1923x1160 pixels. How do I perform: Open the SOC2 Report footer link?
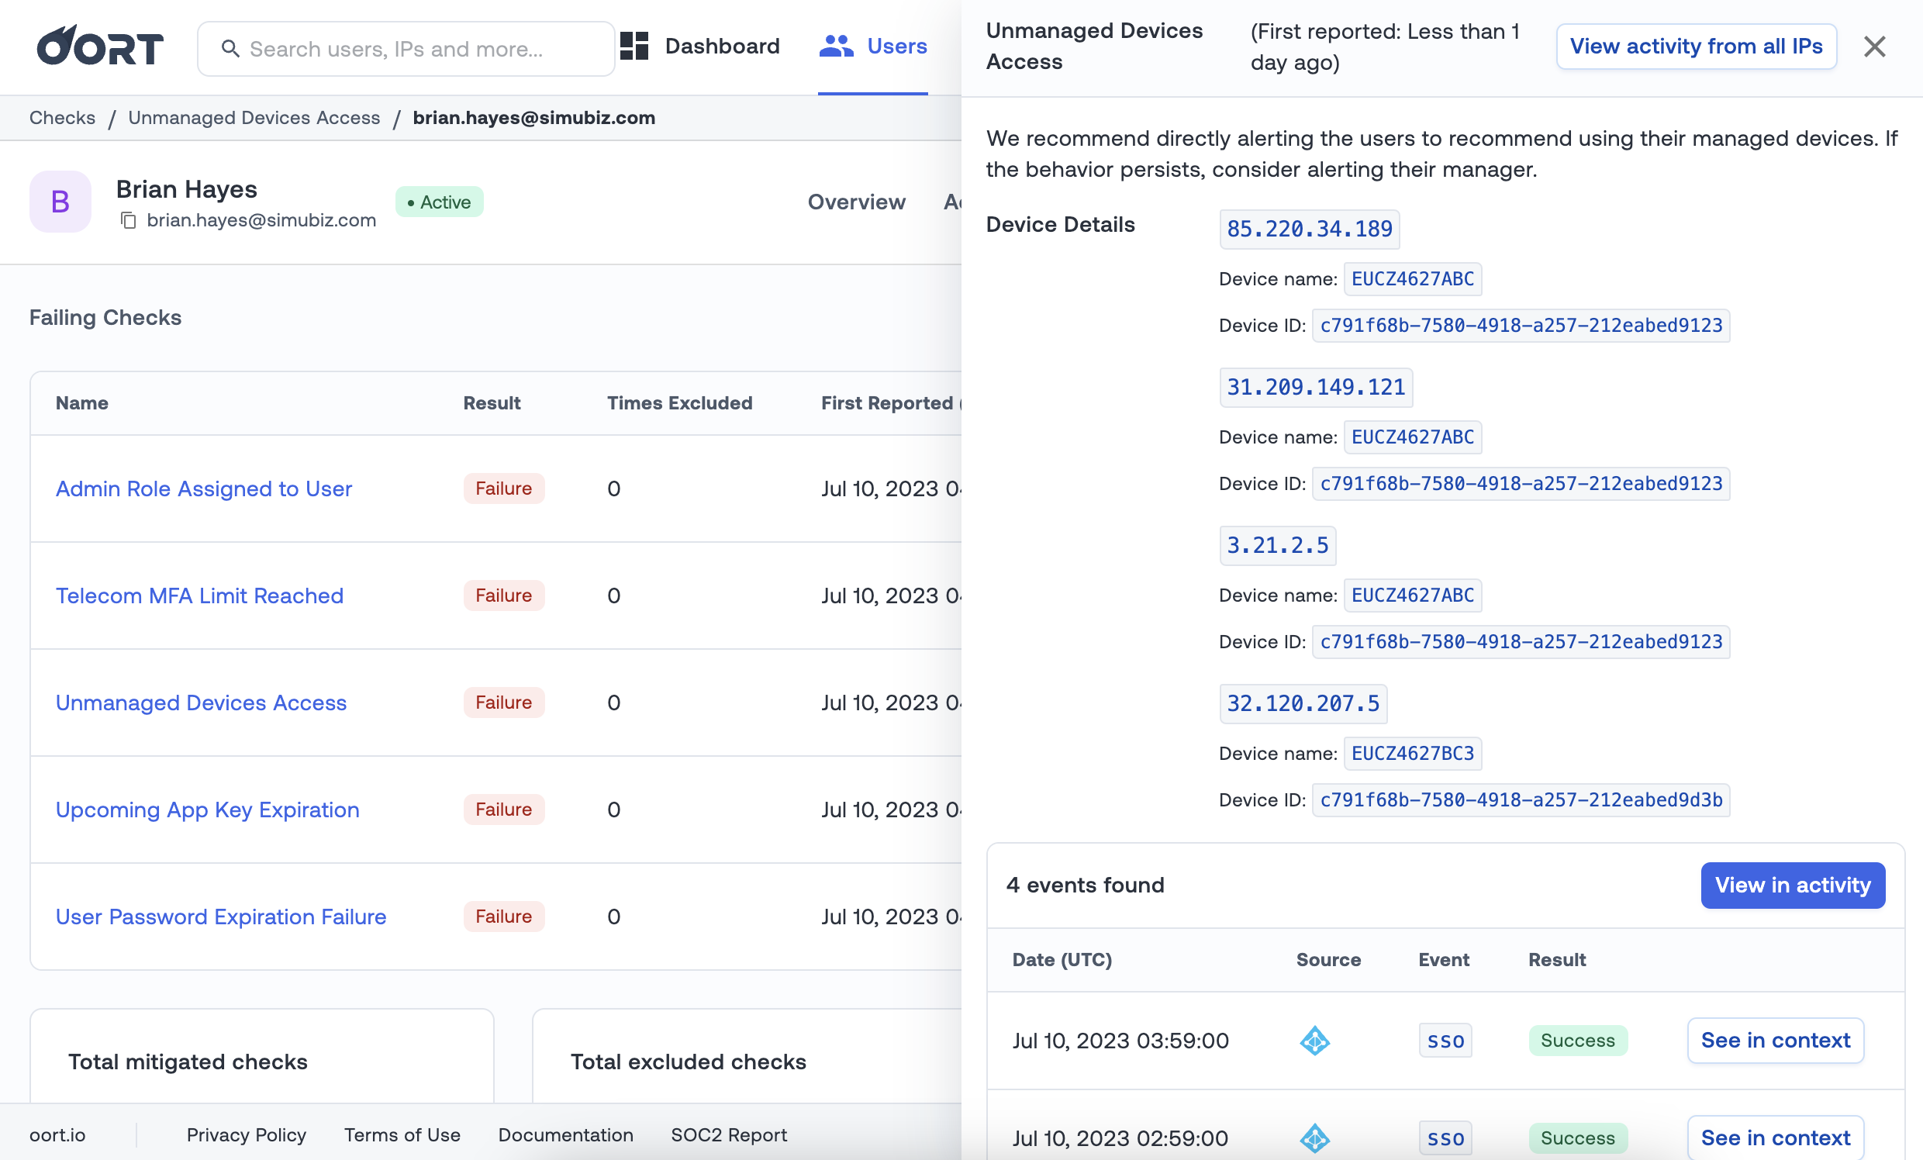click(x=728, y=1135)
